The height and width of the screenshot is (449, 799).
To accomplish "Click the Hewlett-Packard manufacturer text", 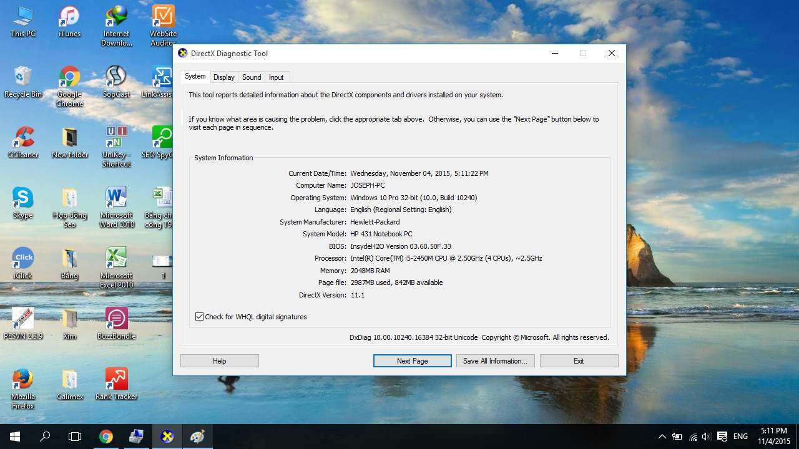I will point(375,222).
